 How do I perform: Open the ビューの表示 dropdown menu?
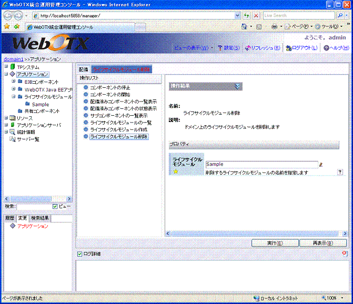[193, 48]
